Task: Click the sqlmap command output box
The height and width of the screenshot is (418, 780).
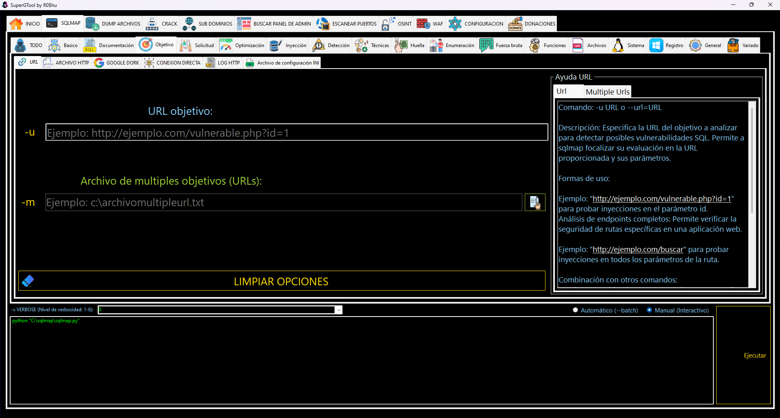Action: pos(362,360)
